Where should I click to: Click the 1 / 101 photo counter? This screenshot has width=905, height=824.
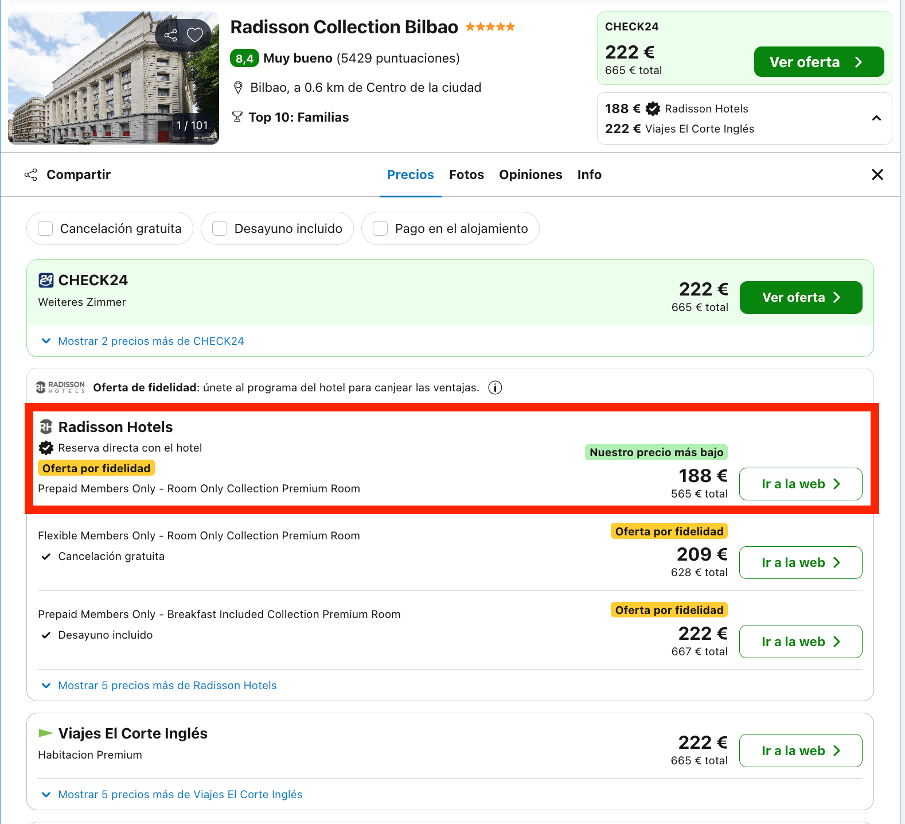coord(192,125)
